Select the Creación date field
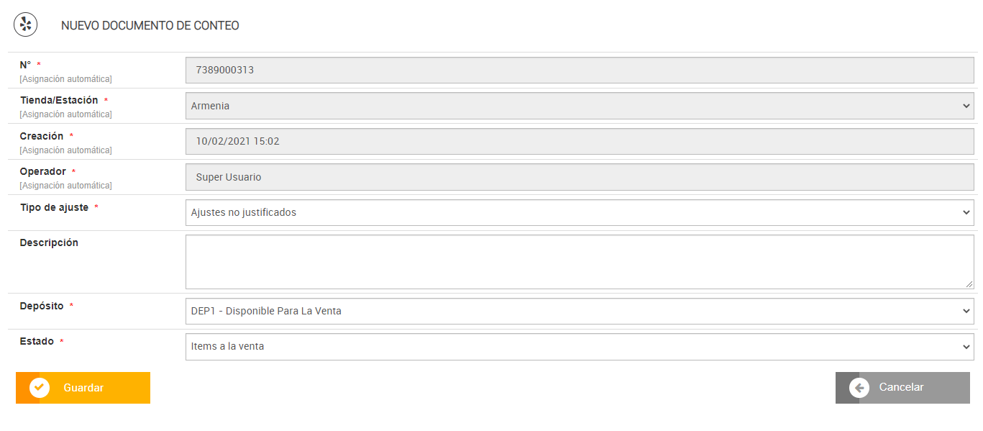Image resolution: width=983 pixels, height=431 pixels. [579, 142]
